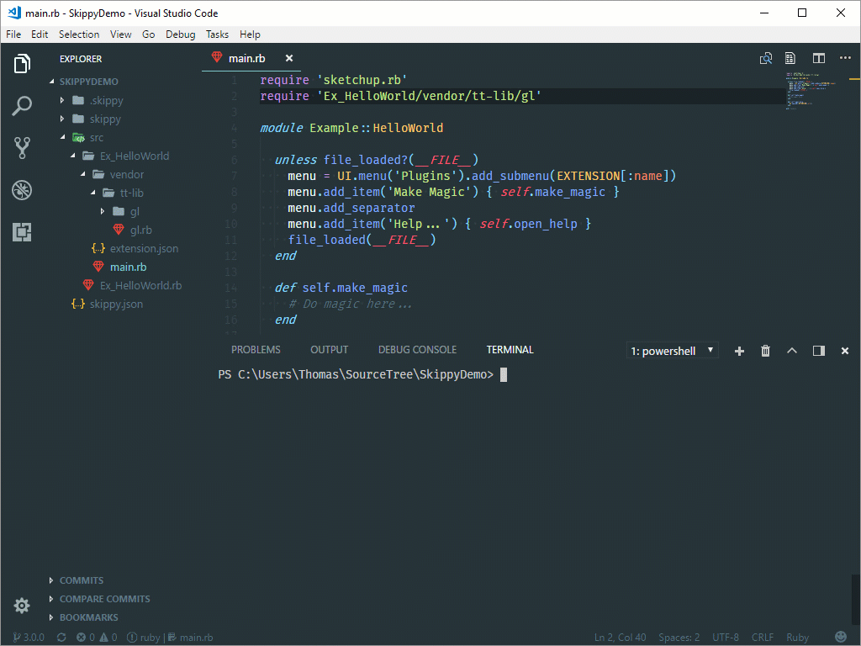Click the feedback smiley in status bar
This screenshot has height=646, width=861.
(x=841, y=637)
